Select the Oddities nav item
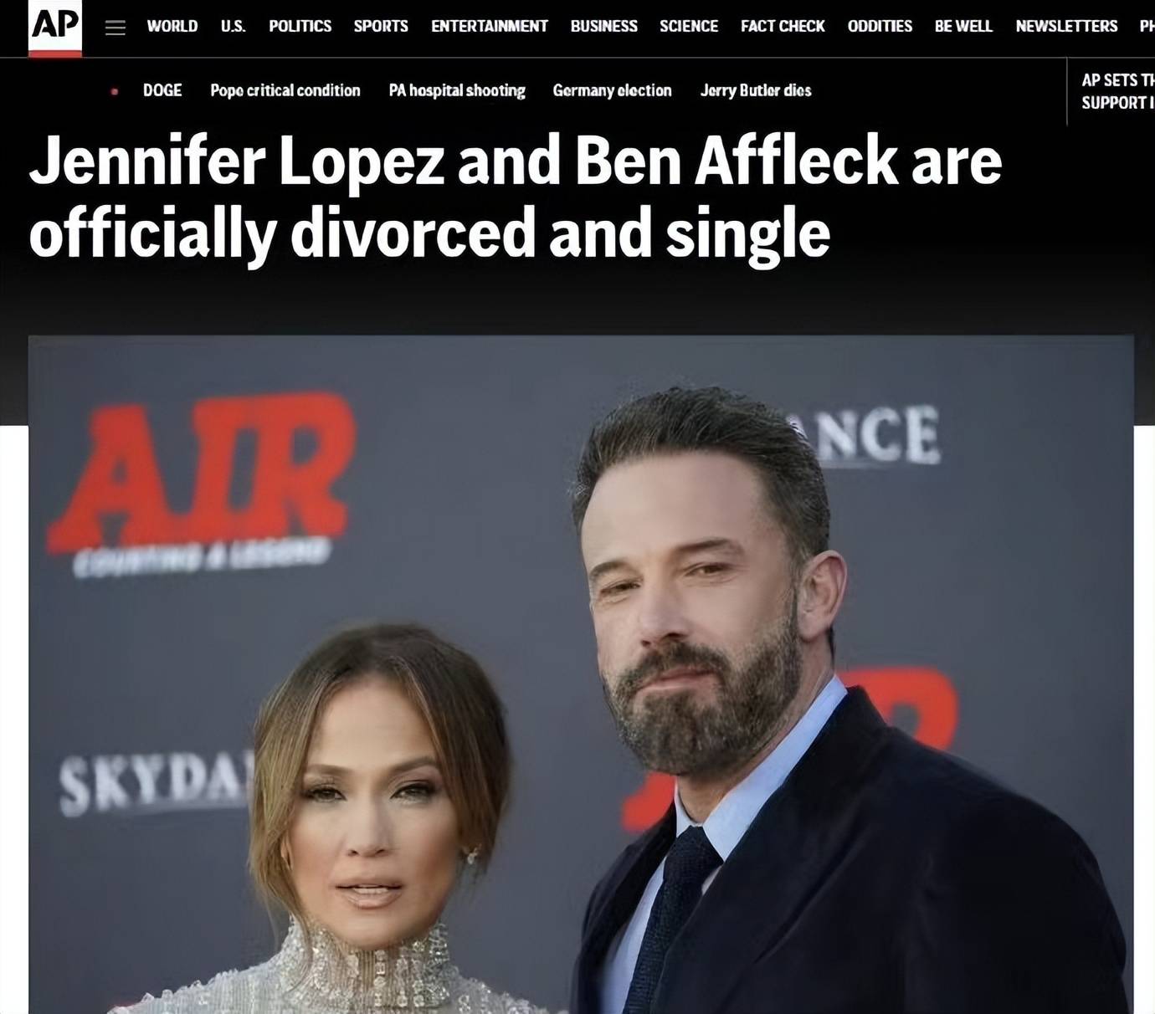Viewport: 1155px width, 1014px height. (x=880, y=26)
